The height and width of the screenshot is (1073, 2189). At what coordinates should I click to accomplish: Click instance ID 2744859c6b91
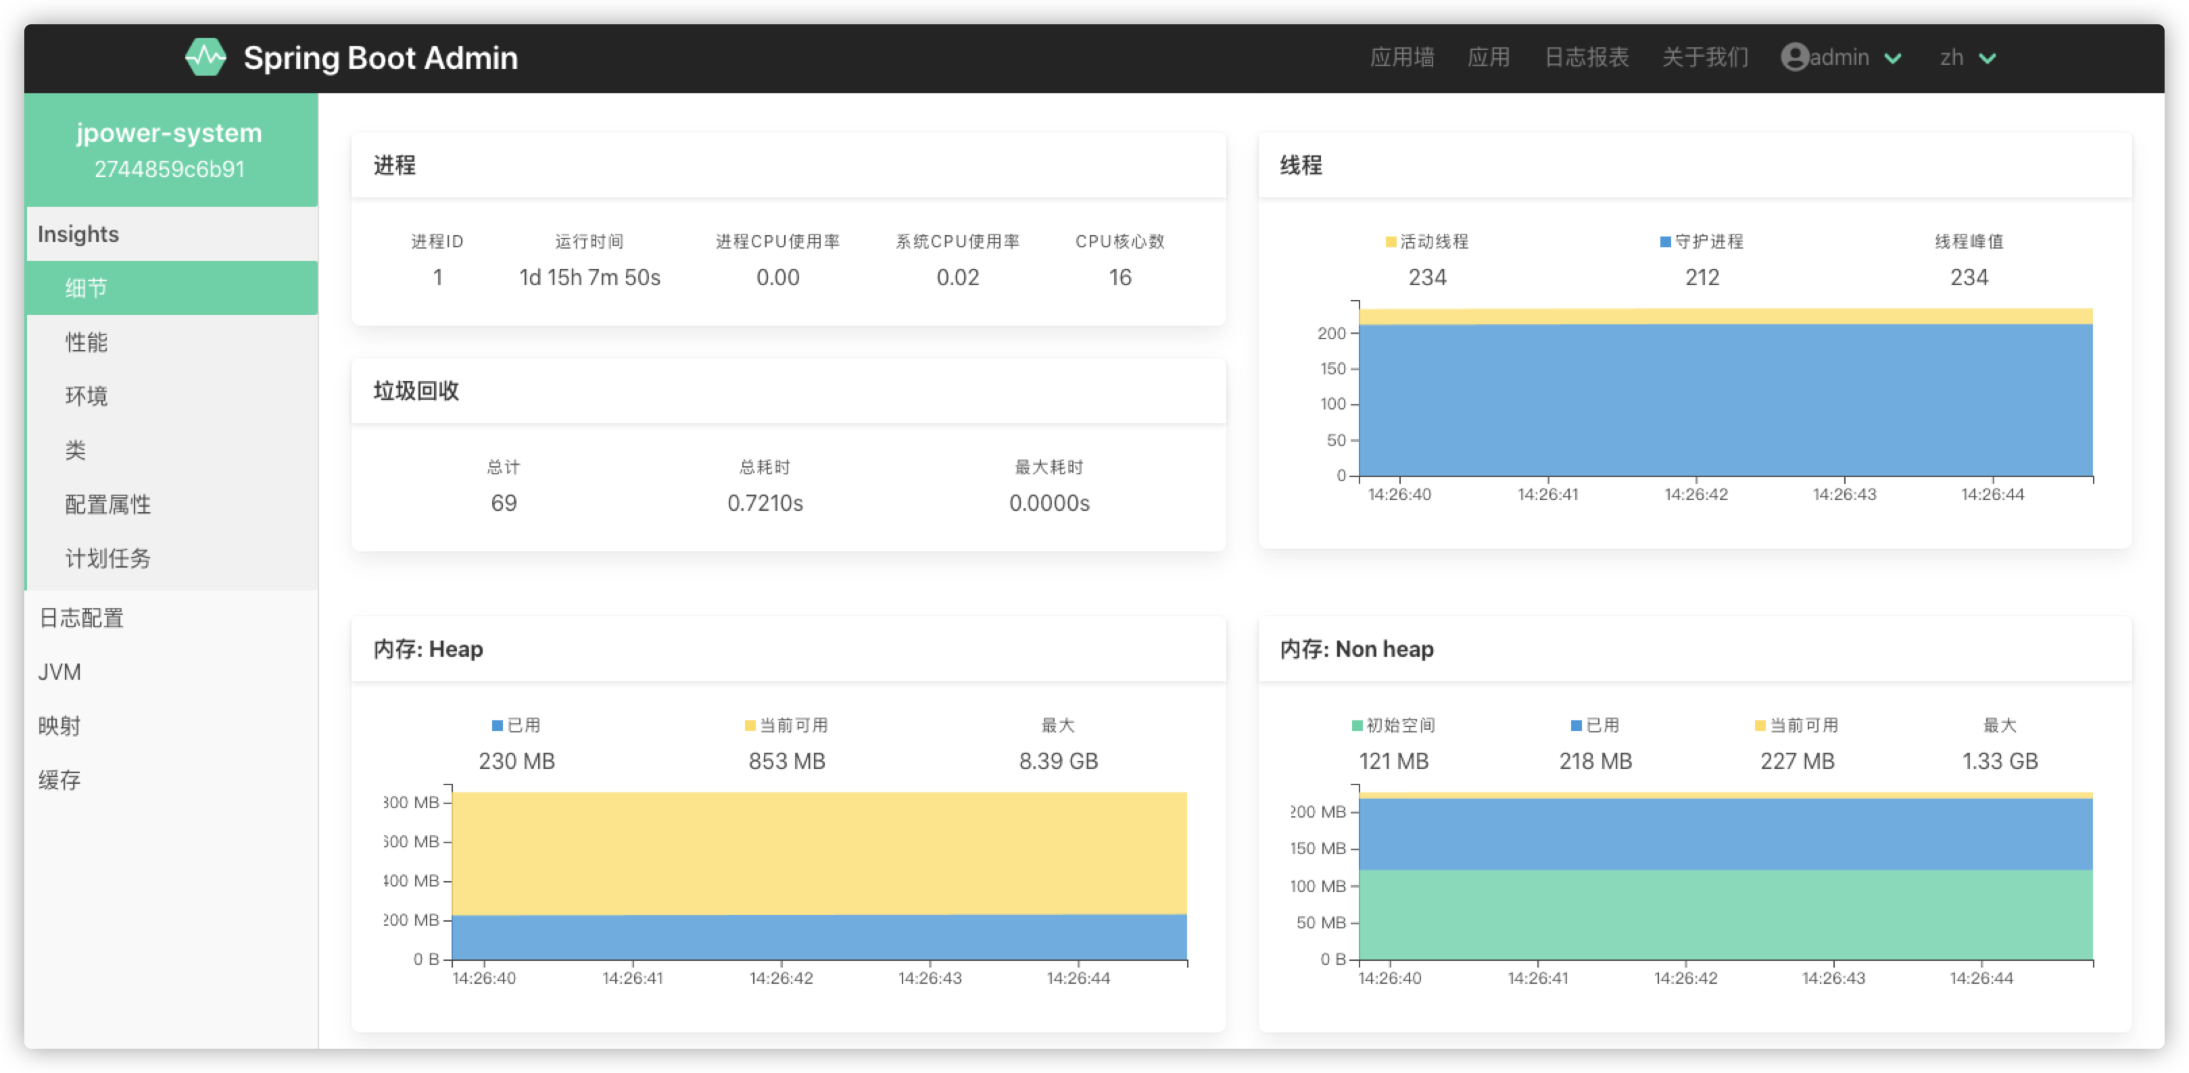[x=169, y=169]
